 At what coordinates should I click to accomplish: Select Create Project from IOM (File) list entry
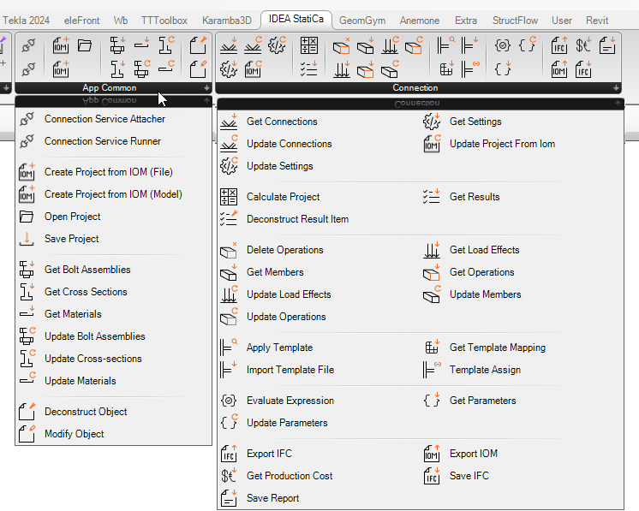coord(108,172)
